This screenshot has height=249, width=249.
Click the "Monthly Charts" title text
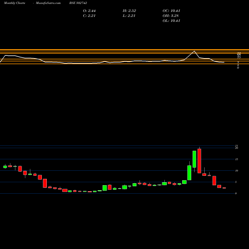14,3
